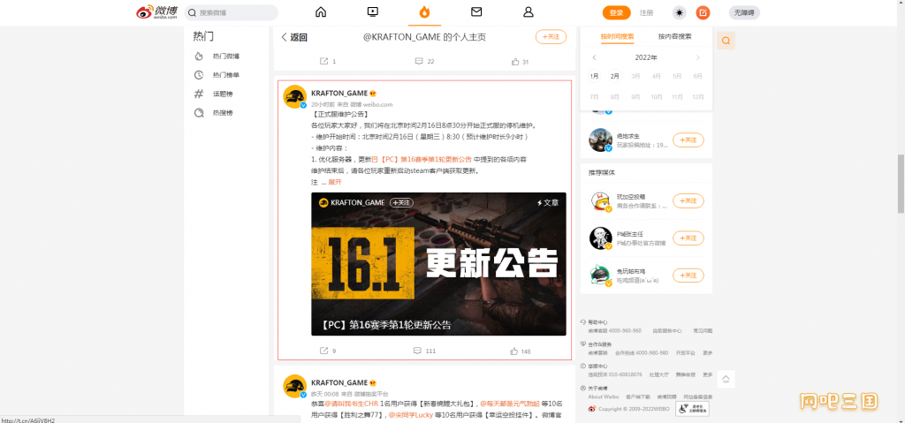
Task: Click the orange compose post icon
Action: (x=703, y=12)
